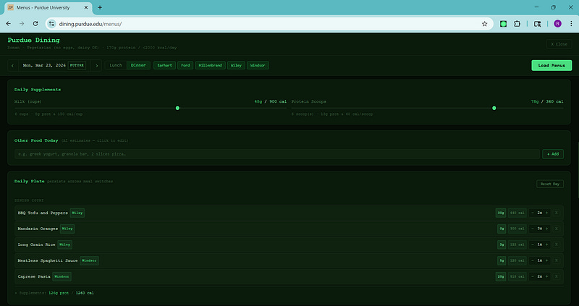Decrease BBQ Tofu and Peppers quantity

tap(532, 213)
